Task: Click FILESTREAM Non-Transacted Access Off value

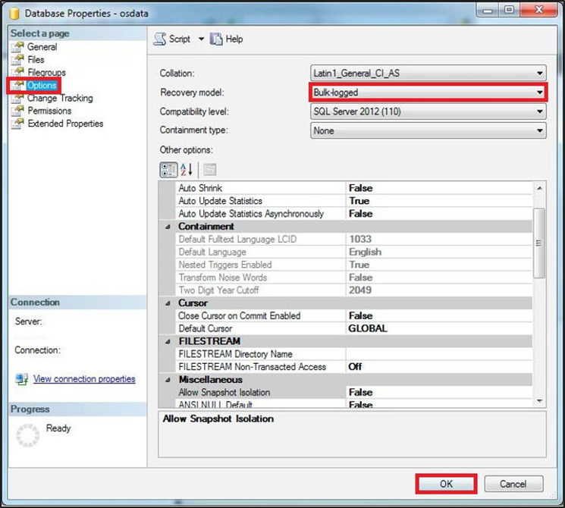Action: click(355, 367)
